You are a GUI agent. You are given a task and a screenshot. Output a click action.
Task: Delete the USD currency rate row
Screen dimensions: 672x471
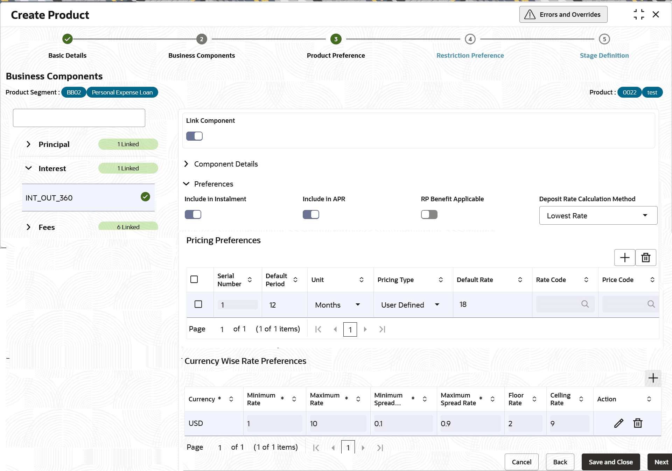point(638,423)
